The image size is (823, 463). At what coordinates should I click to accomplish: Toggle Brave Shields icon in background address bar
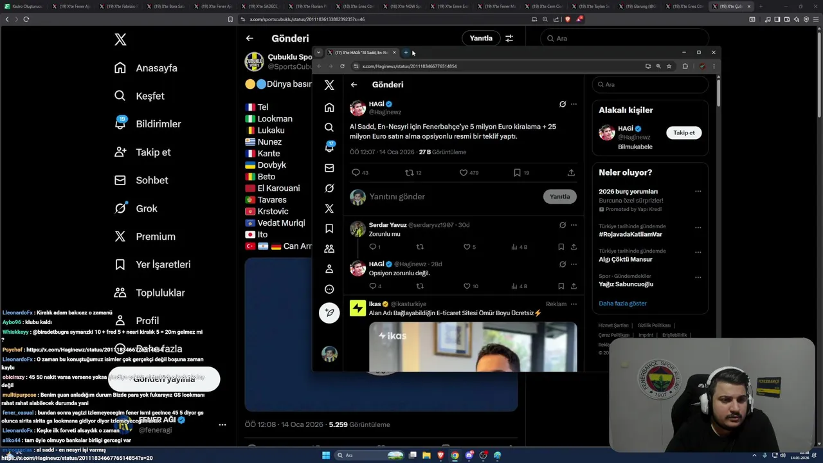(568, 19)
